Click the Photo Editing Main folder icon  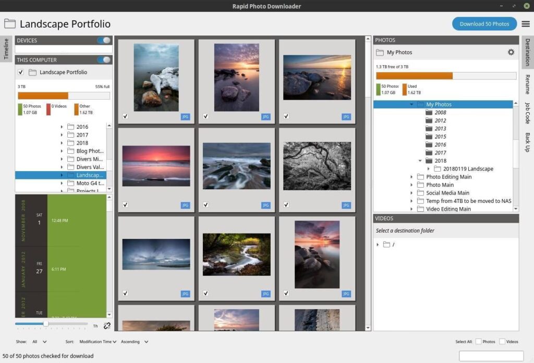click(x=420, y=177)
